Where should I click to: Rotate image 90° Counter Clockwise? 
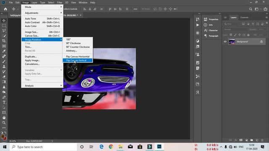(78, 47)
